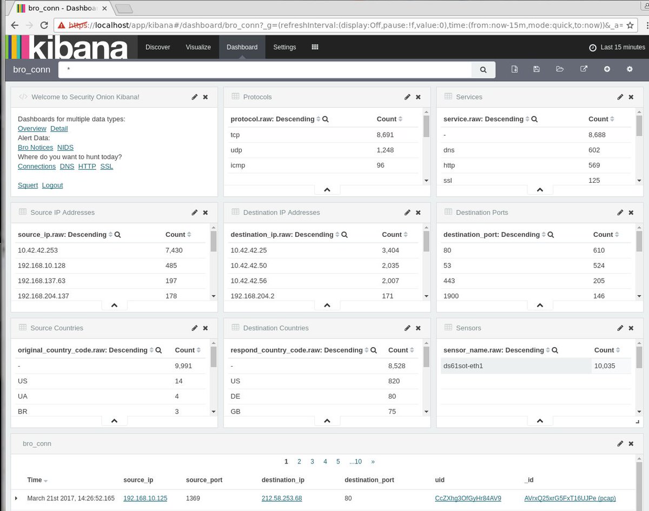Click the Protocols table scrollbar
649x511 pixels.
[426, 127]
